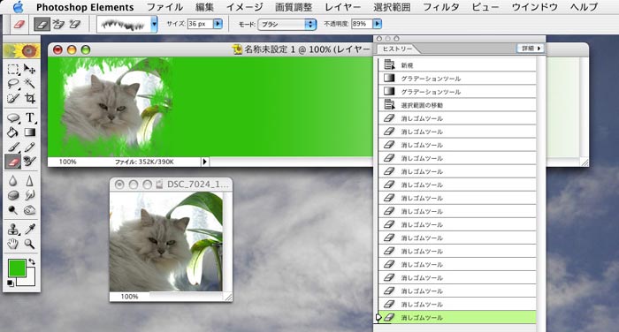The width and height of the screenshot is (619, 332).
Task: Select the Type tool
Action: [29, 117]
